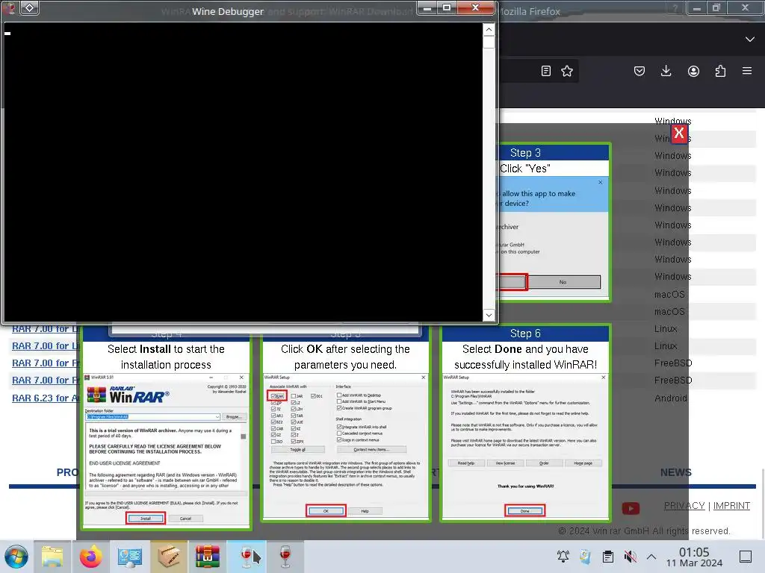765x573 pixels.
Task: Click the blue document tray icon
Action: (x=585, y=557)
